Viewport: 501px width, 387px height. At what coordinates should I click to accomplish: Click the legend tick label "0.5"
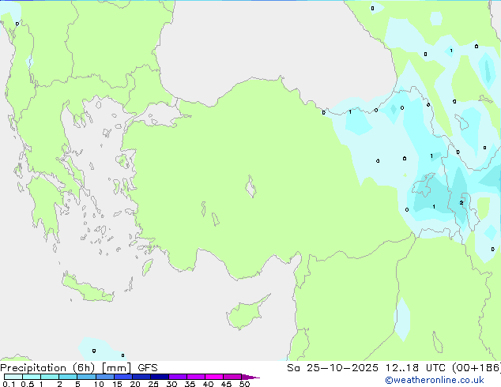(27, 384)
